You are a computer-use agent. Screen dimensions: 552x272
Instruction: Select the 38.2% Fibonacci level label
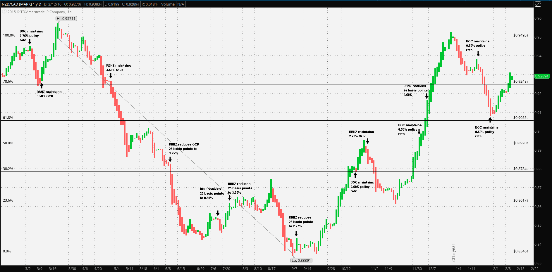[x=8, y=169]
